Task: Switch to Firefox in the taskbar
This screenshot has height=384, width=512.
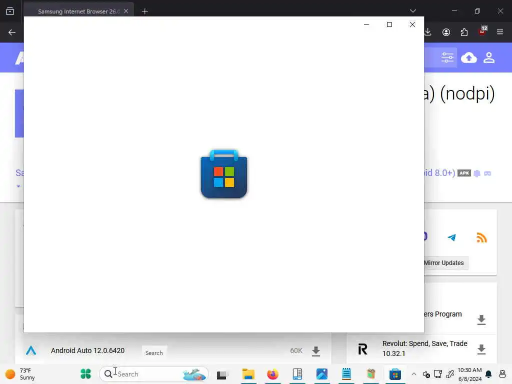Action: tap(272, 374)
